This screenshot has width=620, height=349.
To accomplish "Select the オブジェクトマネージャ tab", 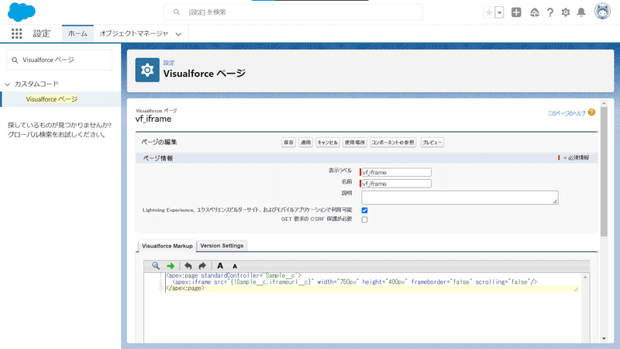I will (x=133, y=33).
